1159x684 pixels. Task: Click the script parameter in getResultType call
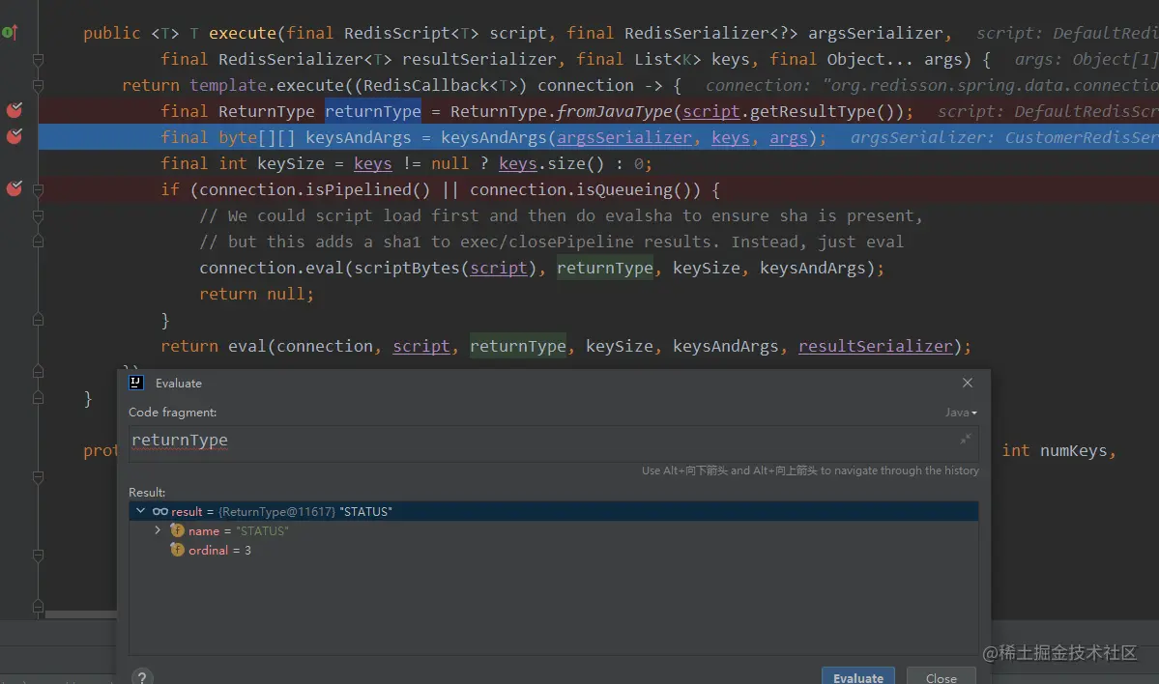[711, 111]
